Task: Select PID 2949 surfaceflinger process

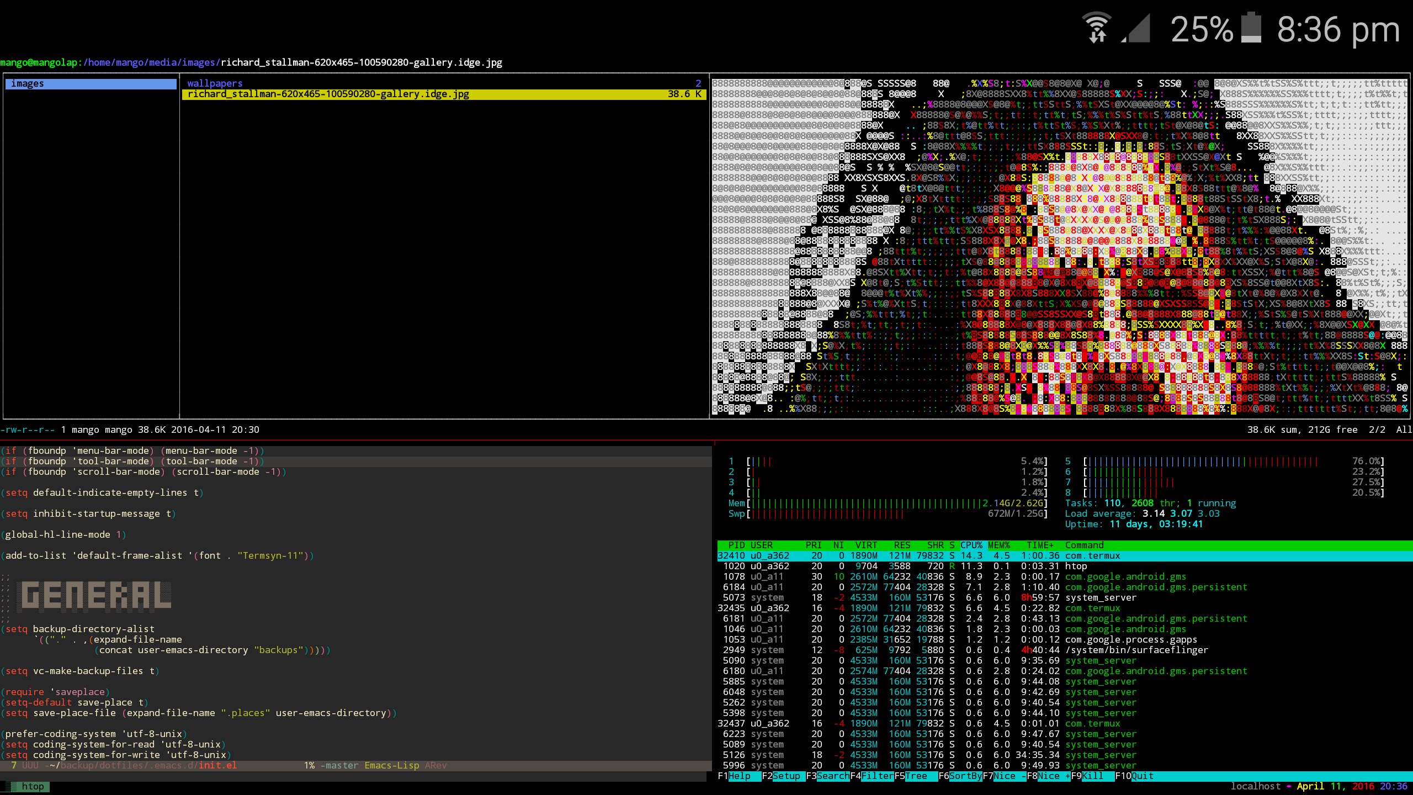Action: click(1065, 650)
